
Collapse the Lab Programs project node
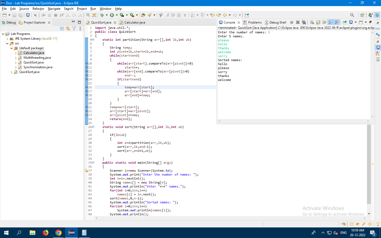[x=3, y=34]
